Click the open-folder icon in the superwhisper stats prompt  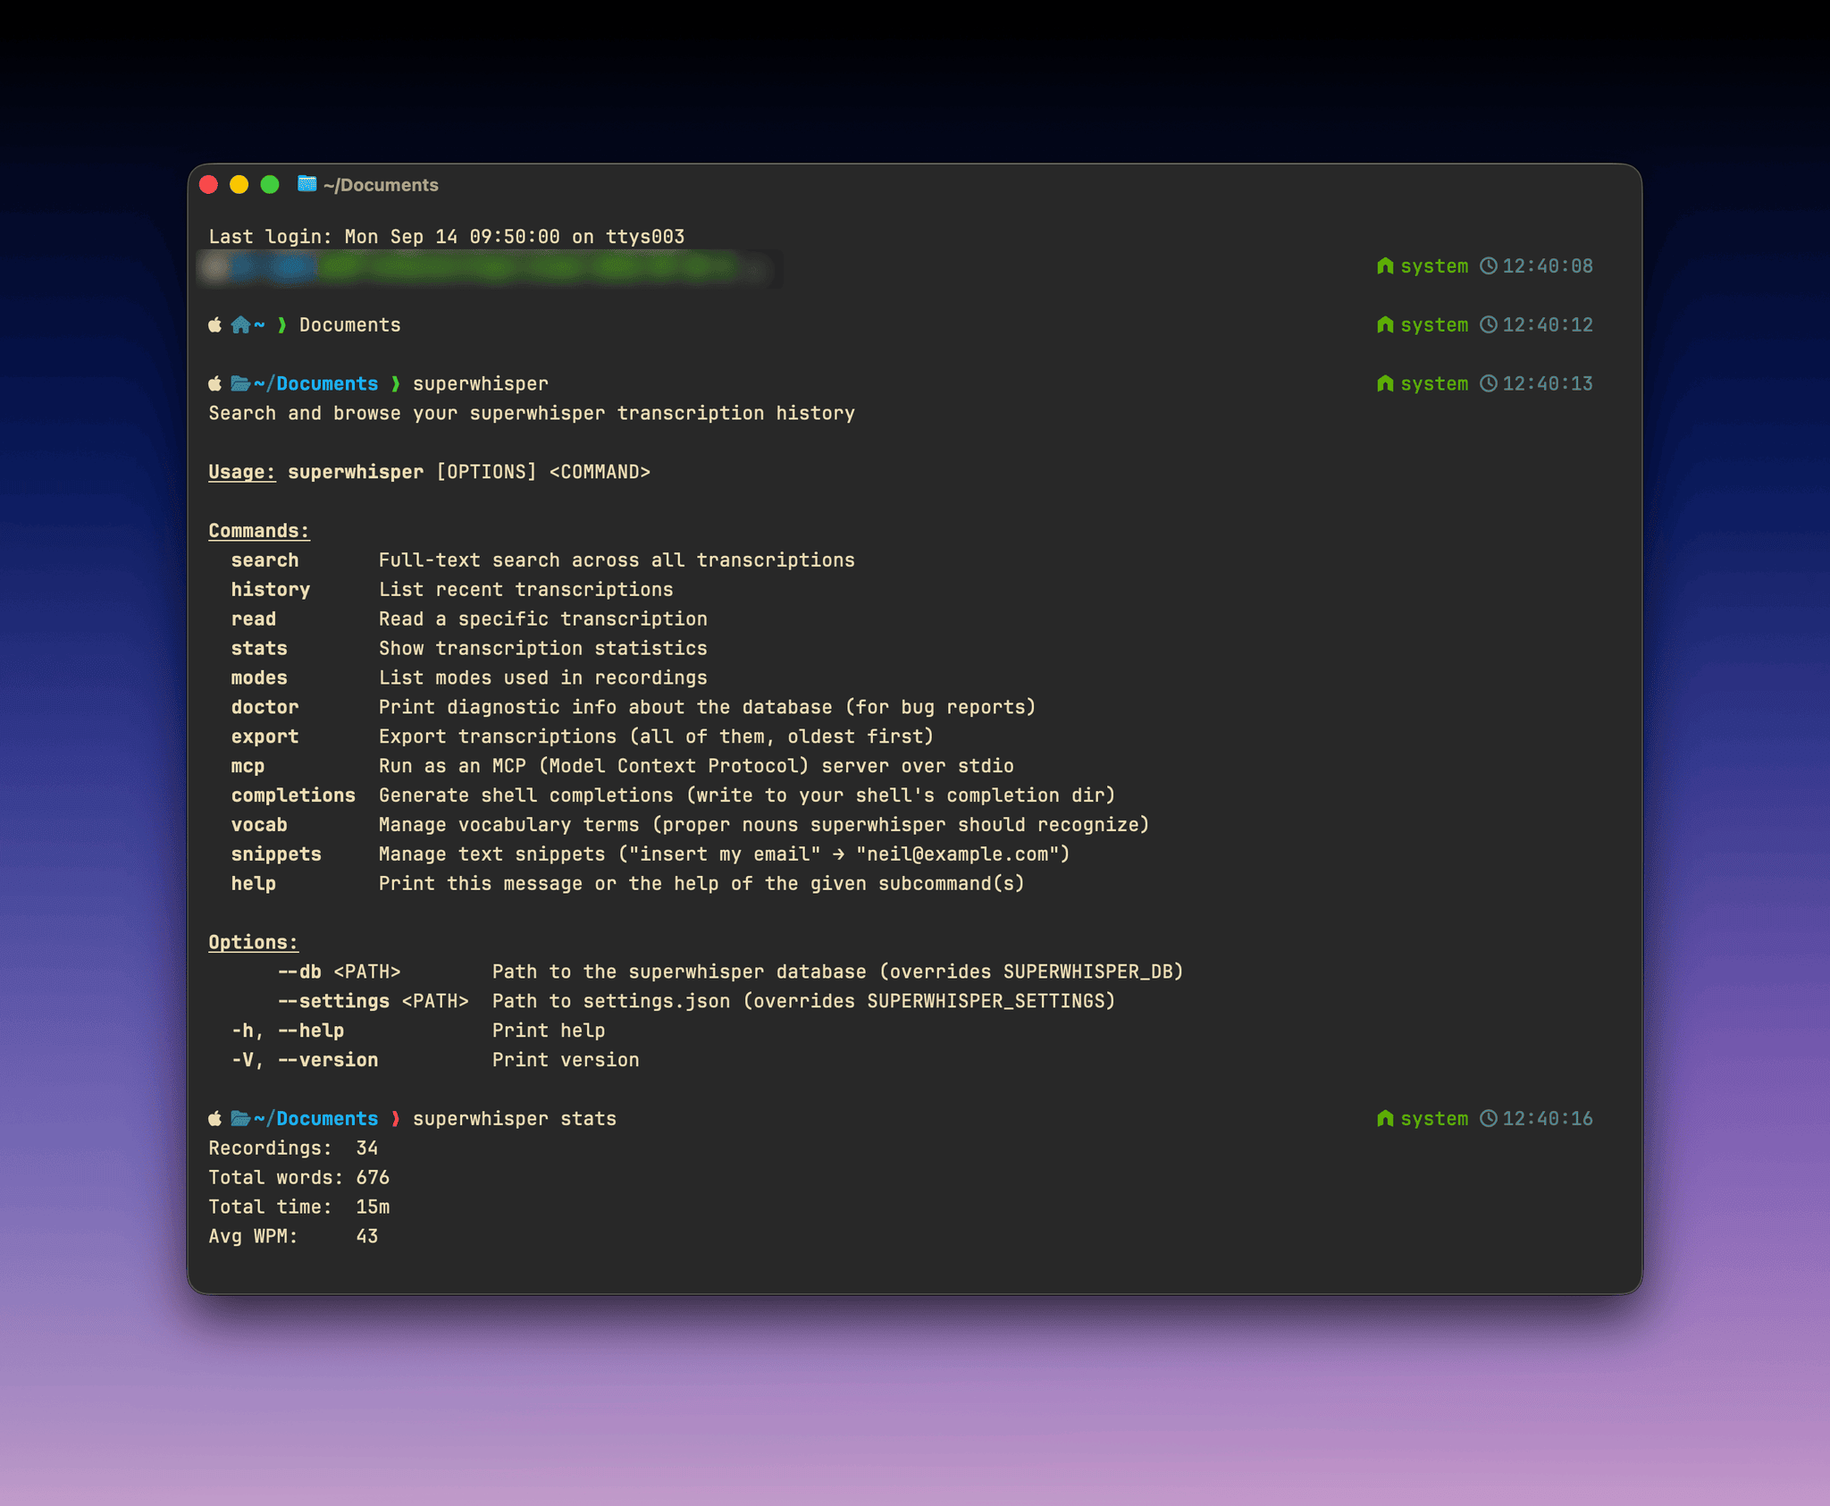pyautogui.click(x=240, y=1118)
